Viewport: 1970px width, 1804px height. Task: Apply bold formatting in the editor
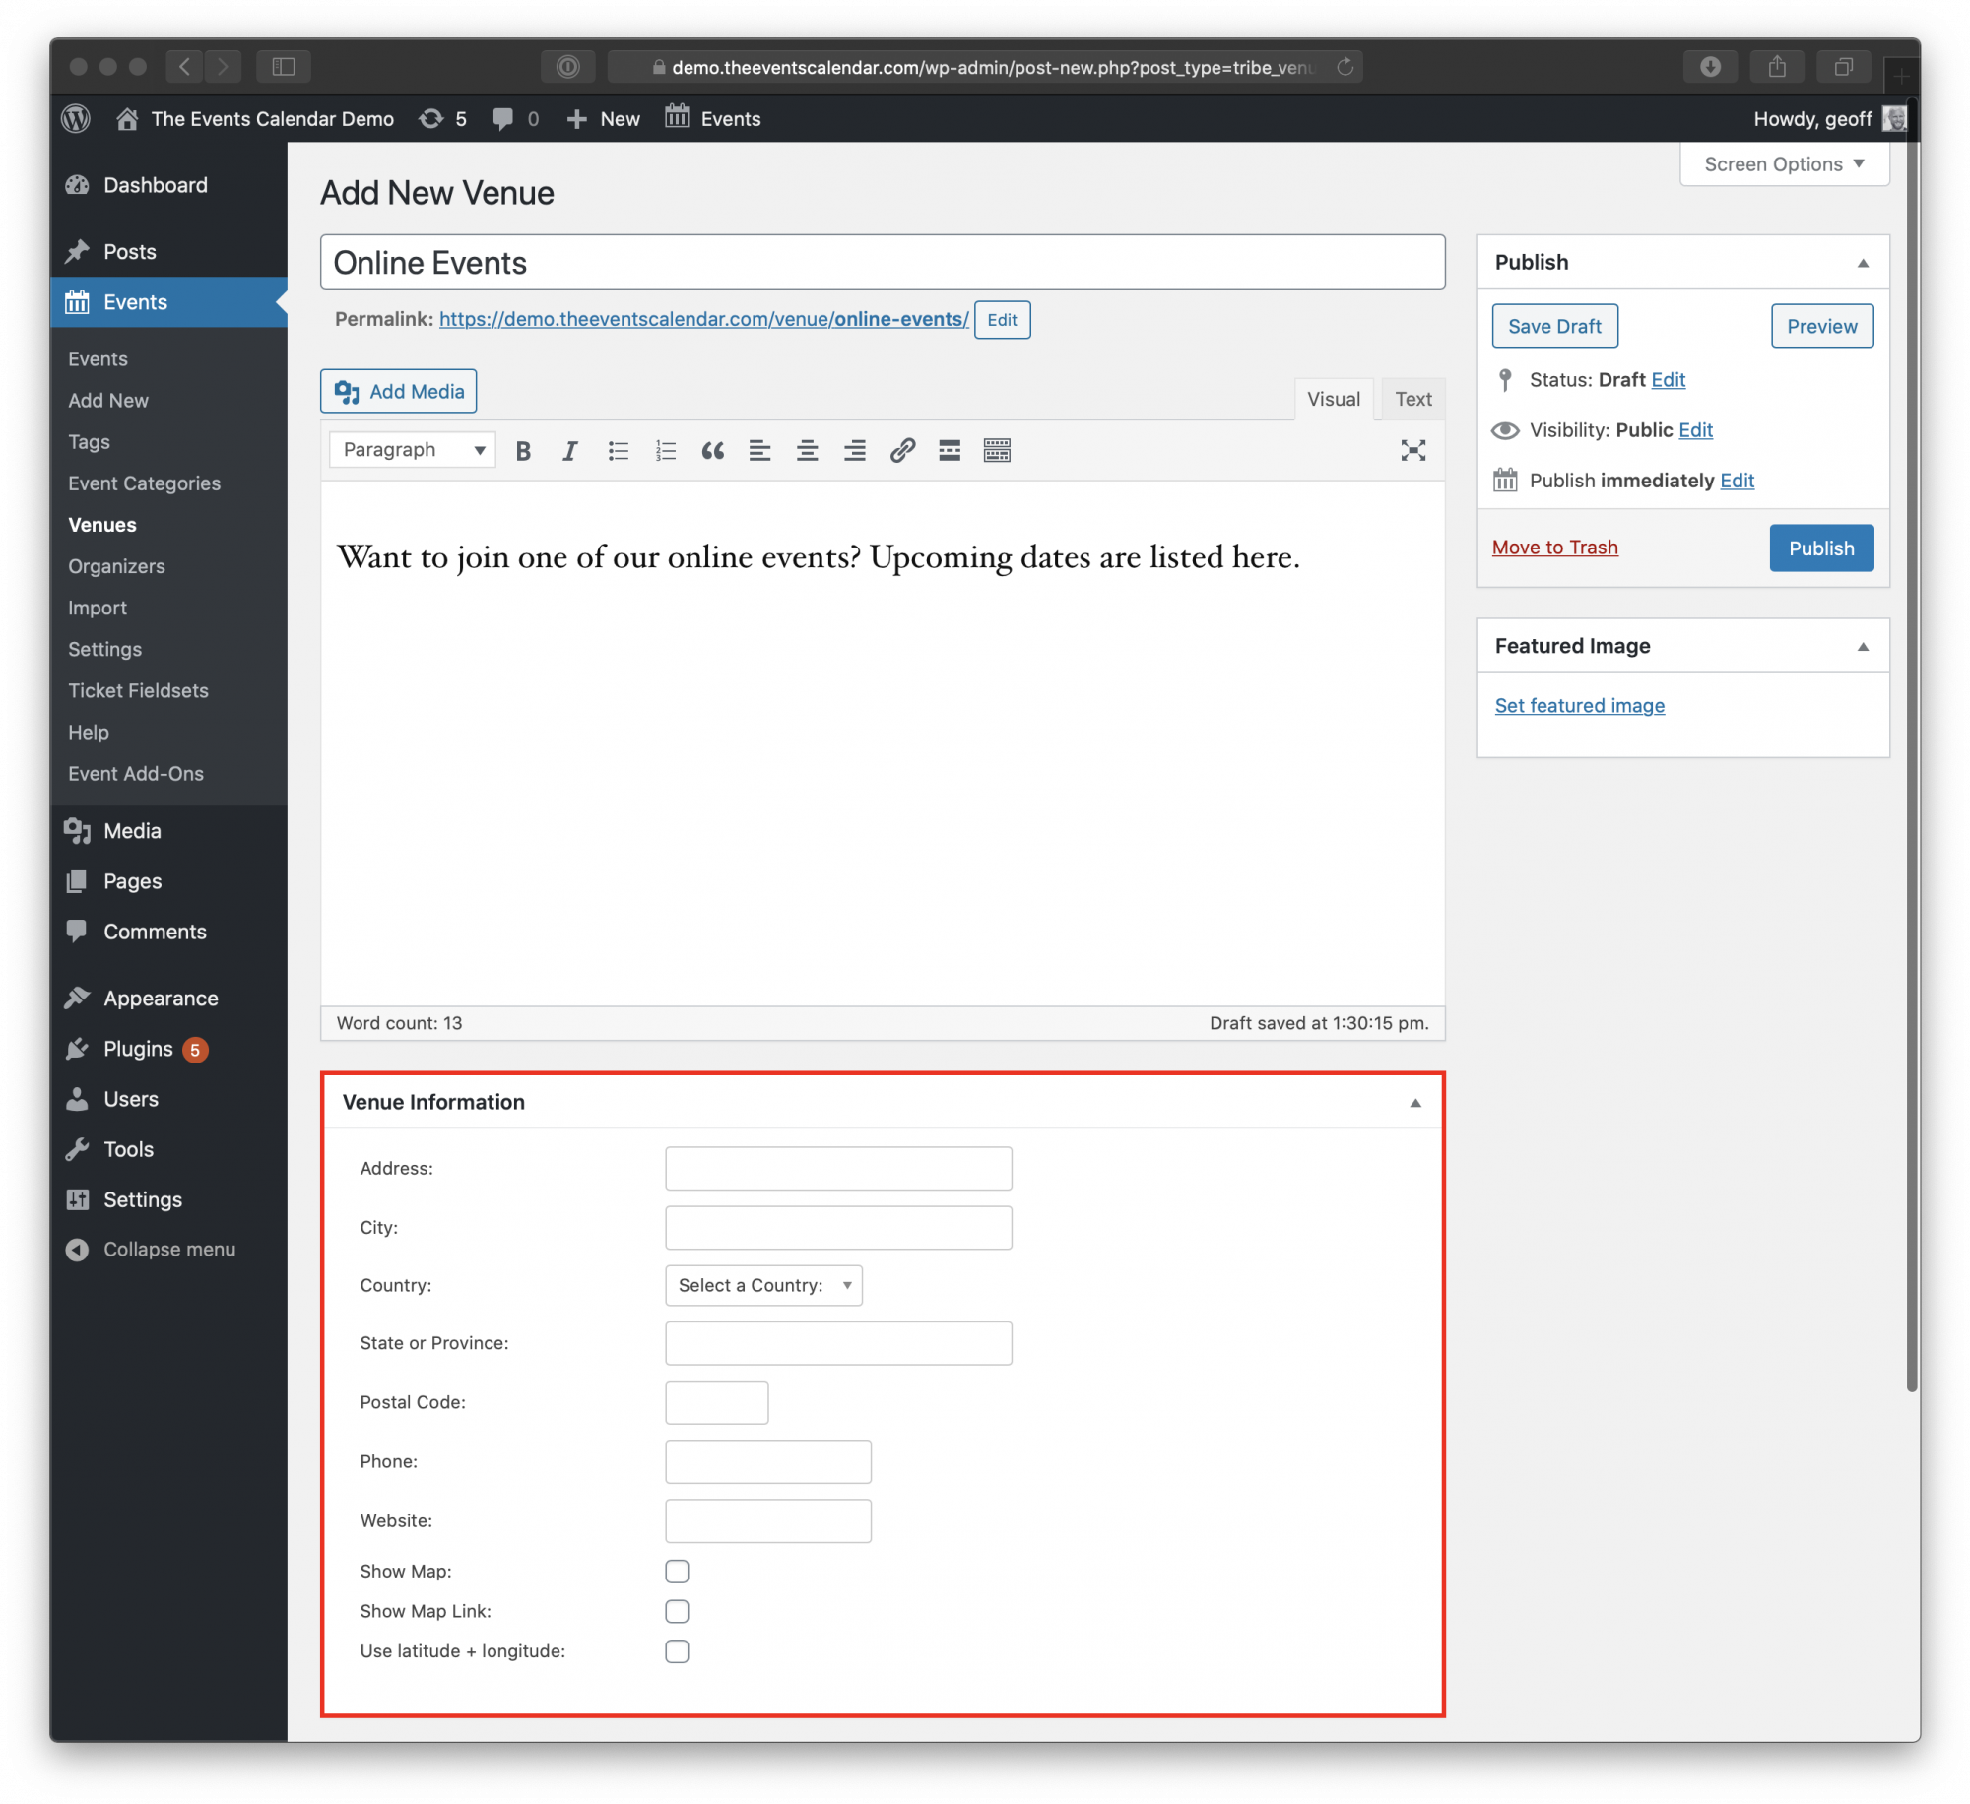[522, 450]
